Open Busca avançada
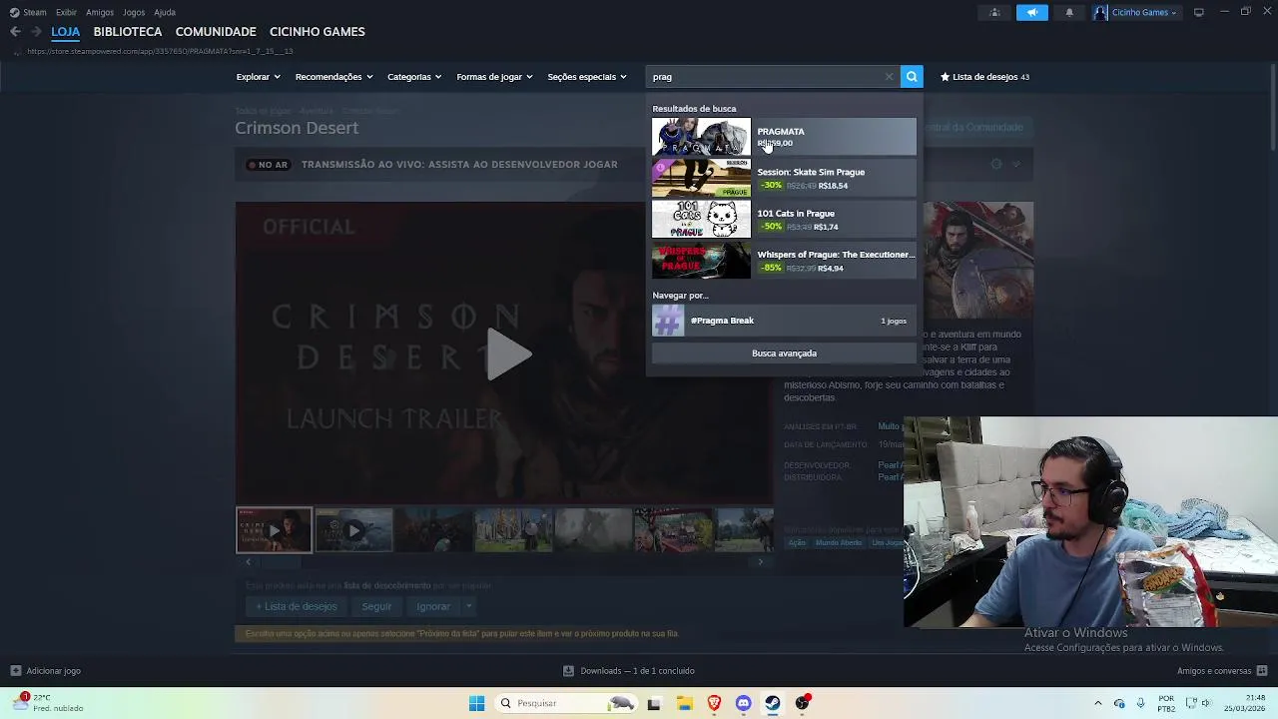Image resolution: width=1278 pixels, height=719 pixels. click(784, 354)
